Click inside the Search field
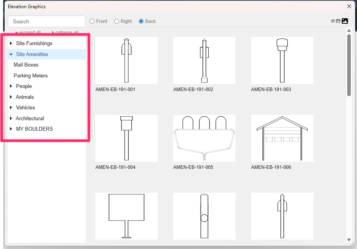The image size is (357, 249). [x=46, y=21]
